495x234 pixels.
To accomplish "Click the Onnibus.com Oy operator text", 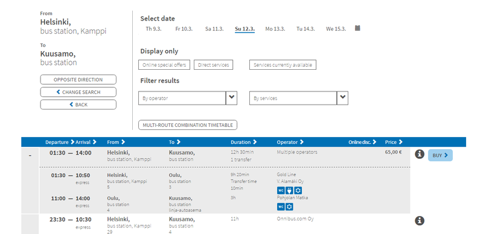I will coord(295,219).
